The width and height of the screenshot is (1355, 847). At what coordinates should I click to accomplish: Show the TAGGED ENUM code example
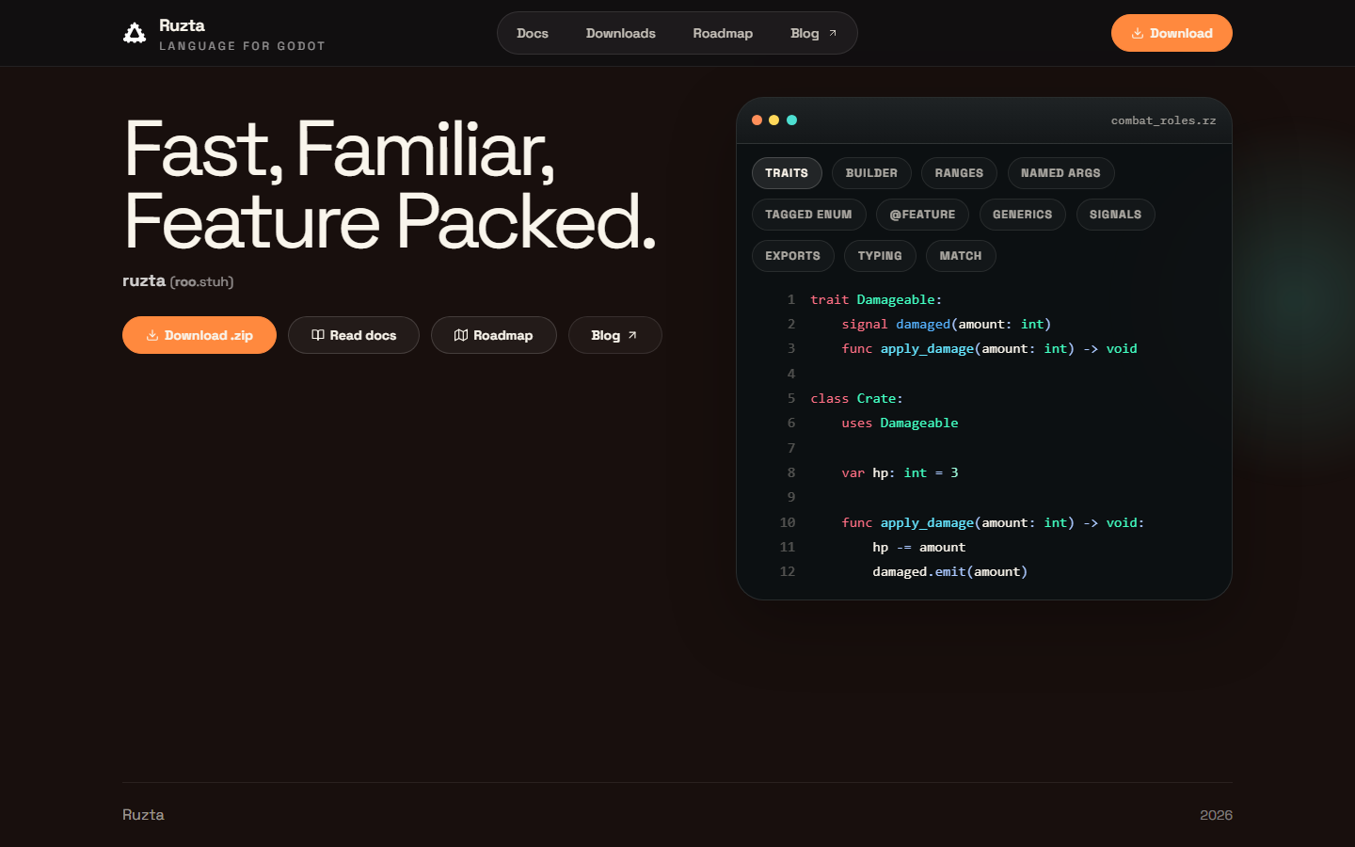pyautogui.click(x=808, y=215)
